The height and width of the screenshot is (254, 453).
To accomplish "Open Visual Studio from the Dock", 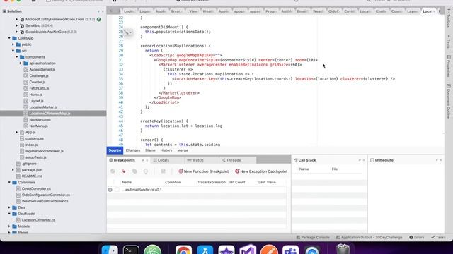I will [248, 249].
